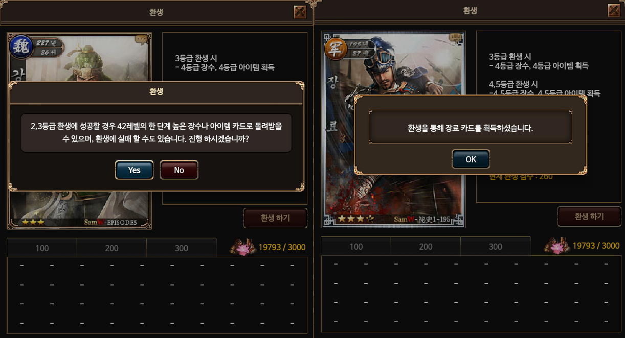Click the 환생 하기 button in left window

coord(275,218)
